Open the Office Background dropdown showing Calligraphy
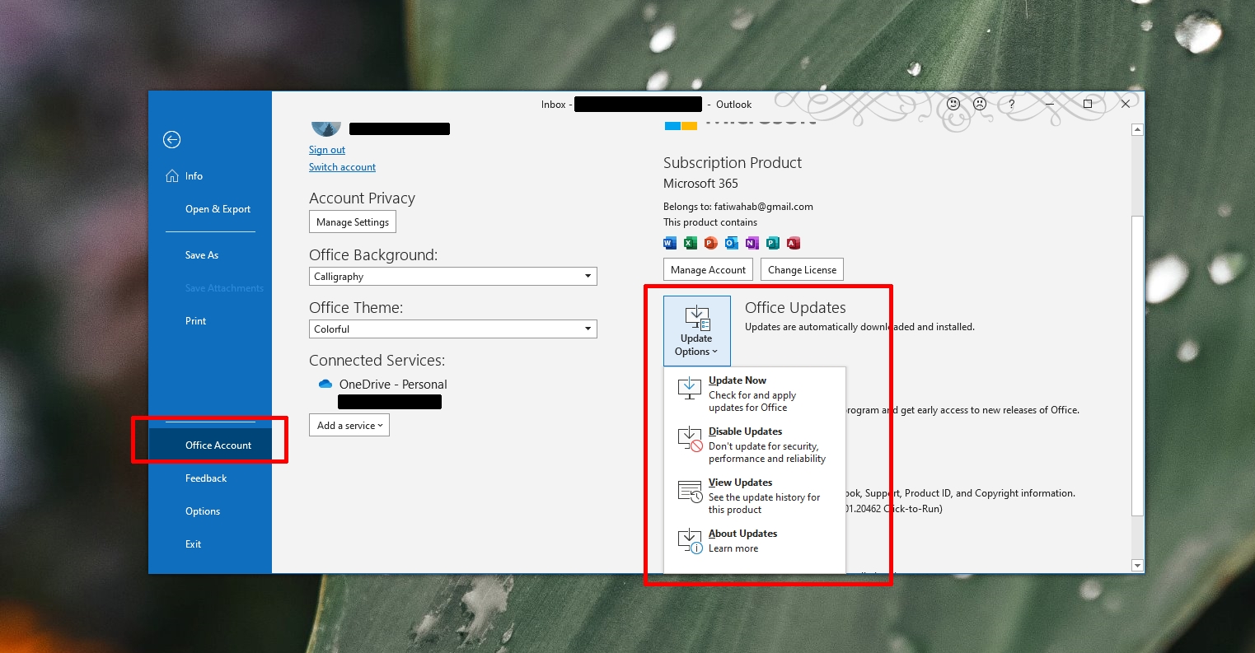 (x=588, y=276)
